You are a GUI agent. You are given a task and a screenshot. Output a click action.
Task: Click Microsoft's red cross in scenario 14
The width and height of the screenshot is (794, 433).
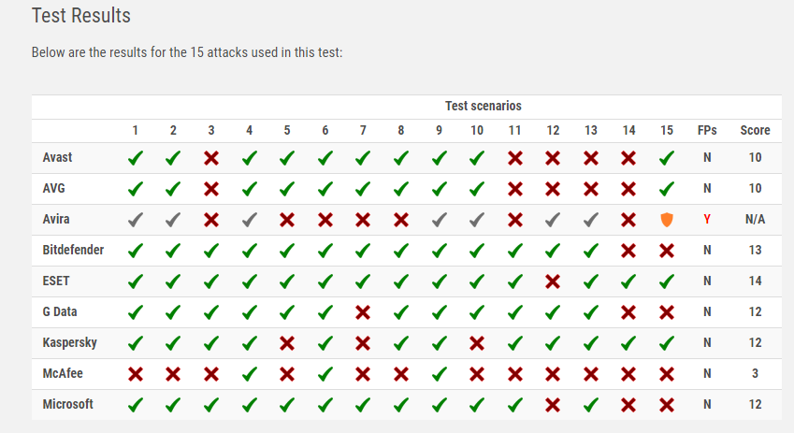(628, 405)
